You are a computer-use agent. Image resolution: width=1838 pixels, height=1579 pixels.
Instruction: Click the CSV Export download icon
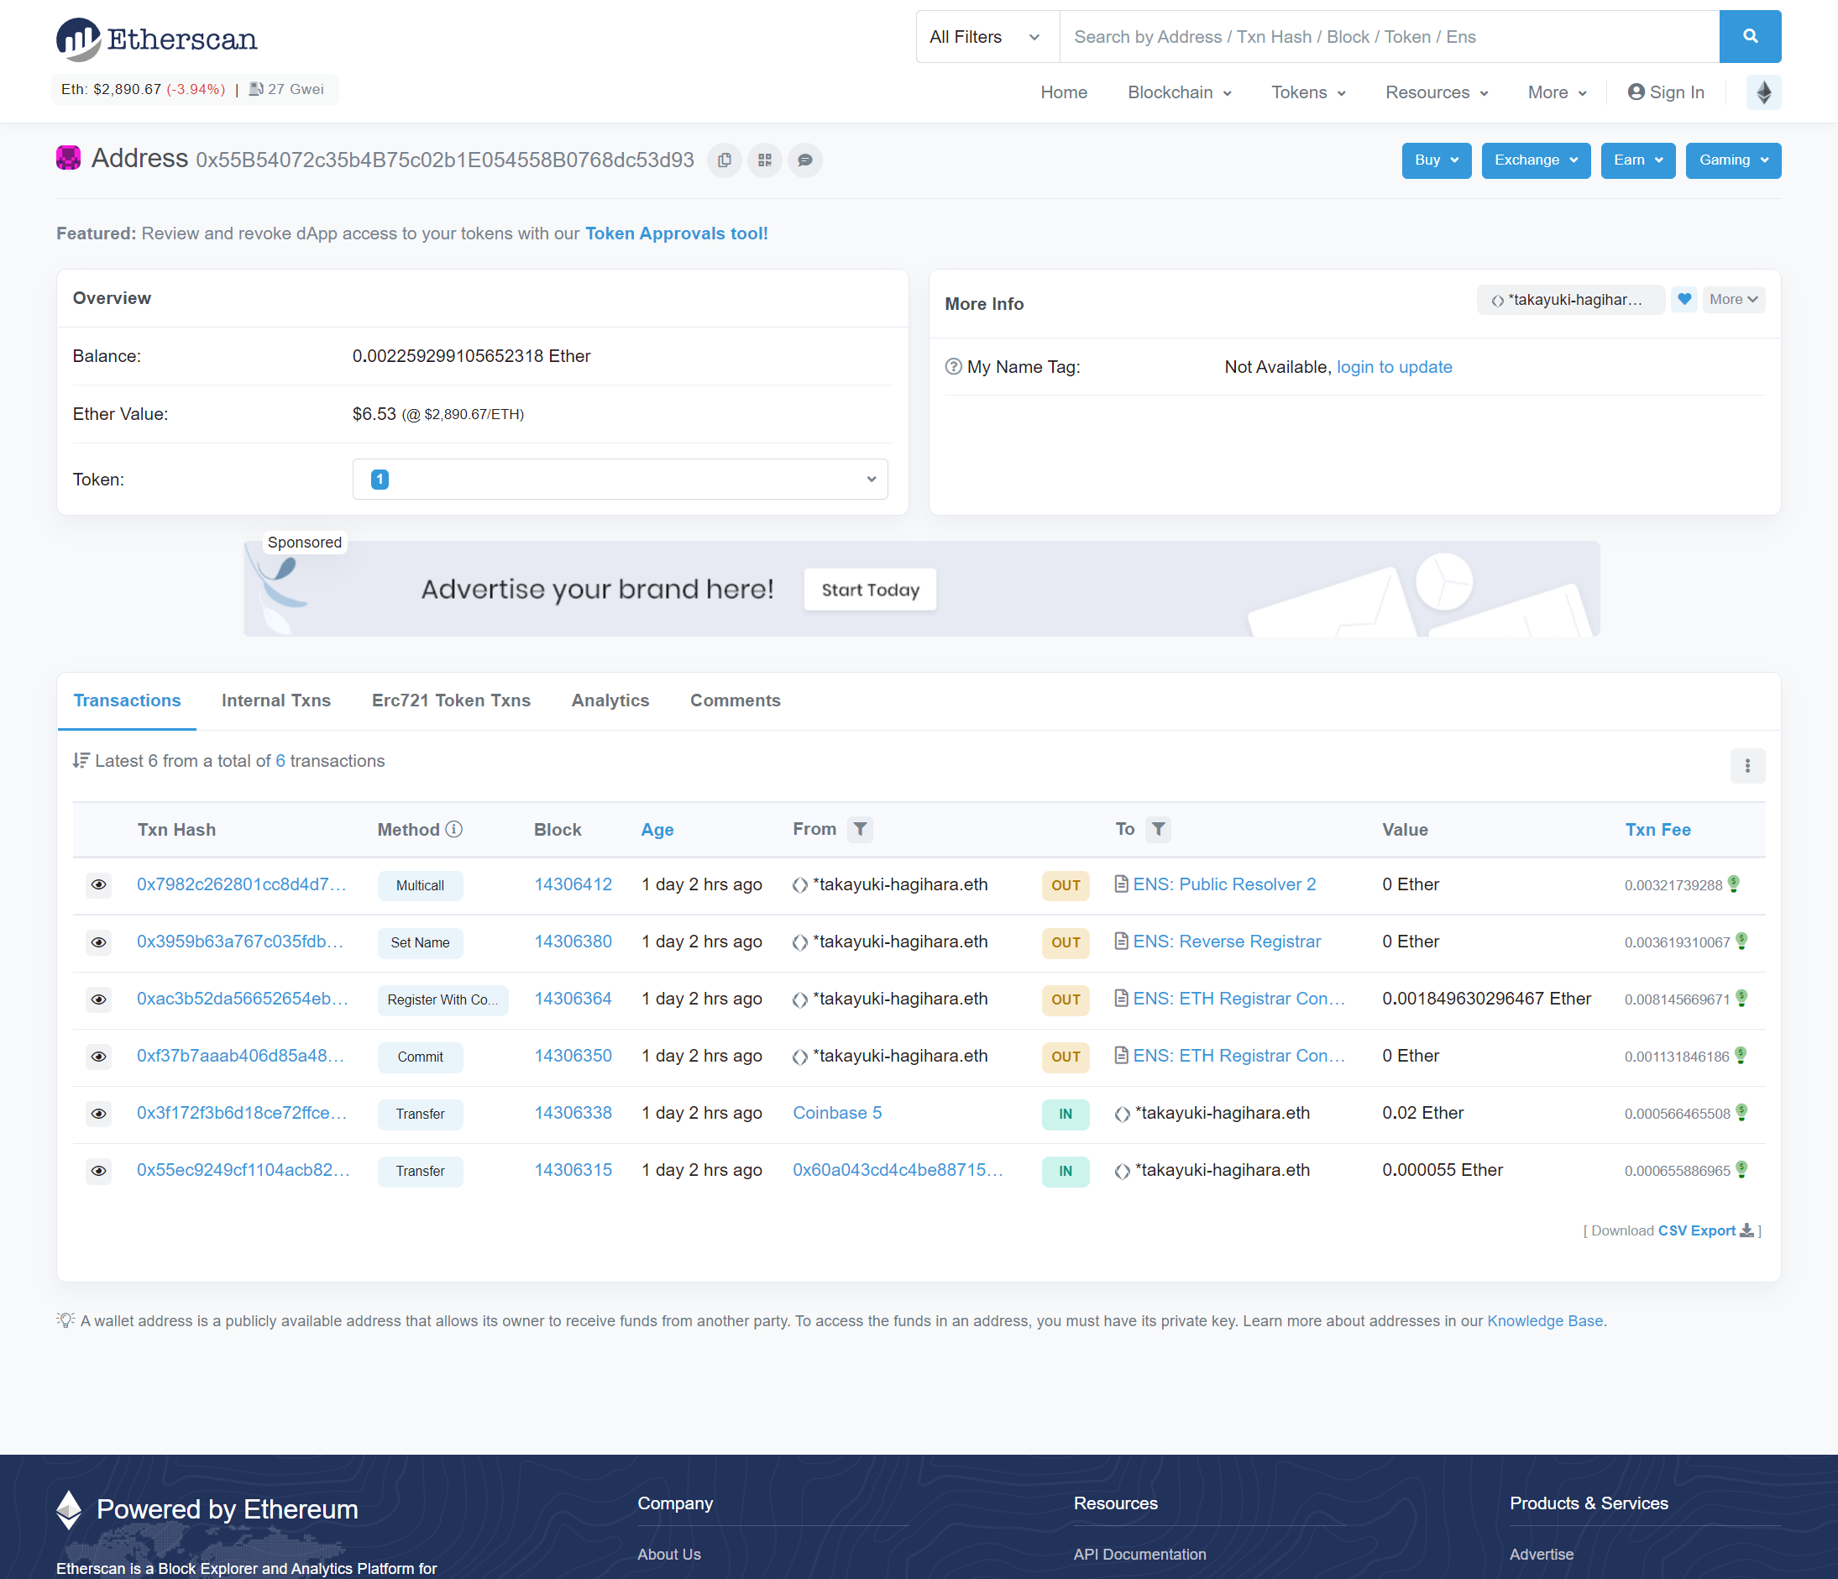coord(1746,1230)
